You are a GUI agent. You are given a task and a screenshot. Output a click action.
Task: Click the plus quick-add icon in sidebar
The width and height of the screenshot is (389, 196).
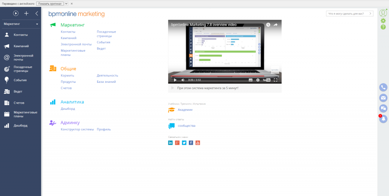(26, 13)
